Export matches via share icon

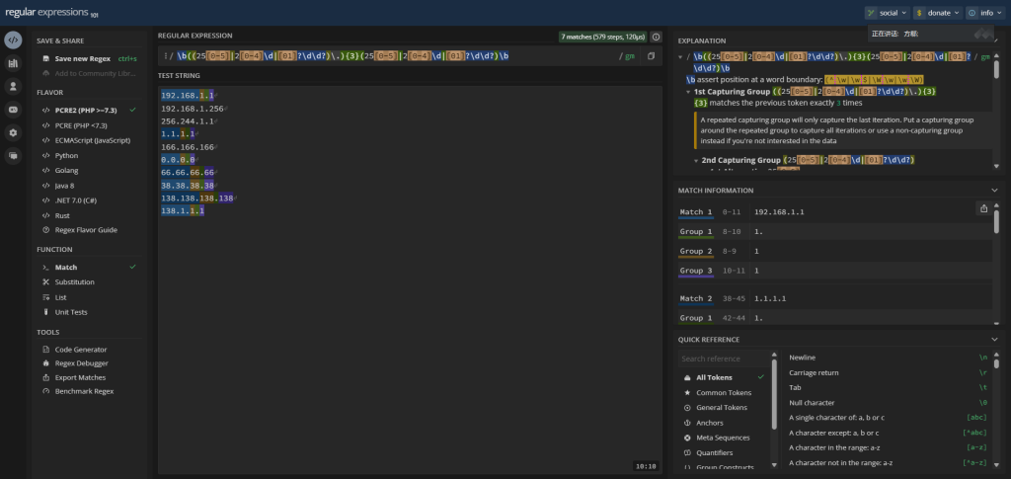tap(982, 208)
